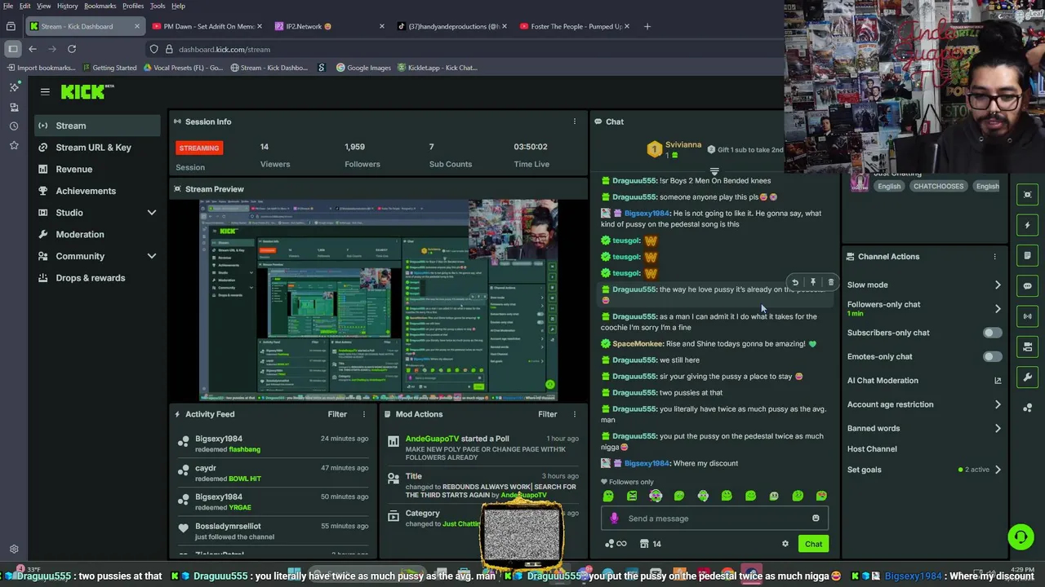The image size is (1045, 587).
Task: Open the browser Tools menu
Action: point(158,6)
